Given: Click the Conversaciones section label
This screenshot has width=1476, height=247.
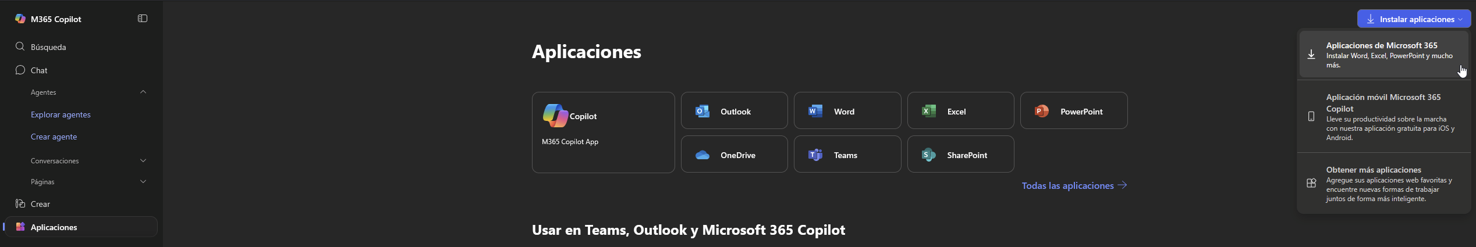Looking at the screenshot, I should click(x=55, y=161).
